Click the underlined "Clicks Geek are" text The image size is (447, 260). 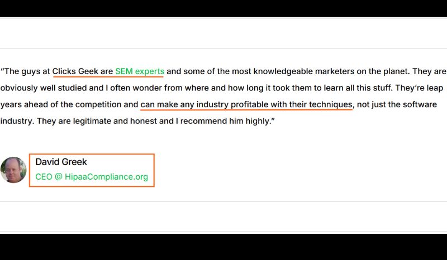click(x=83, y=71)
